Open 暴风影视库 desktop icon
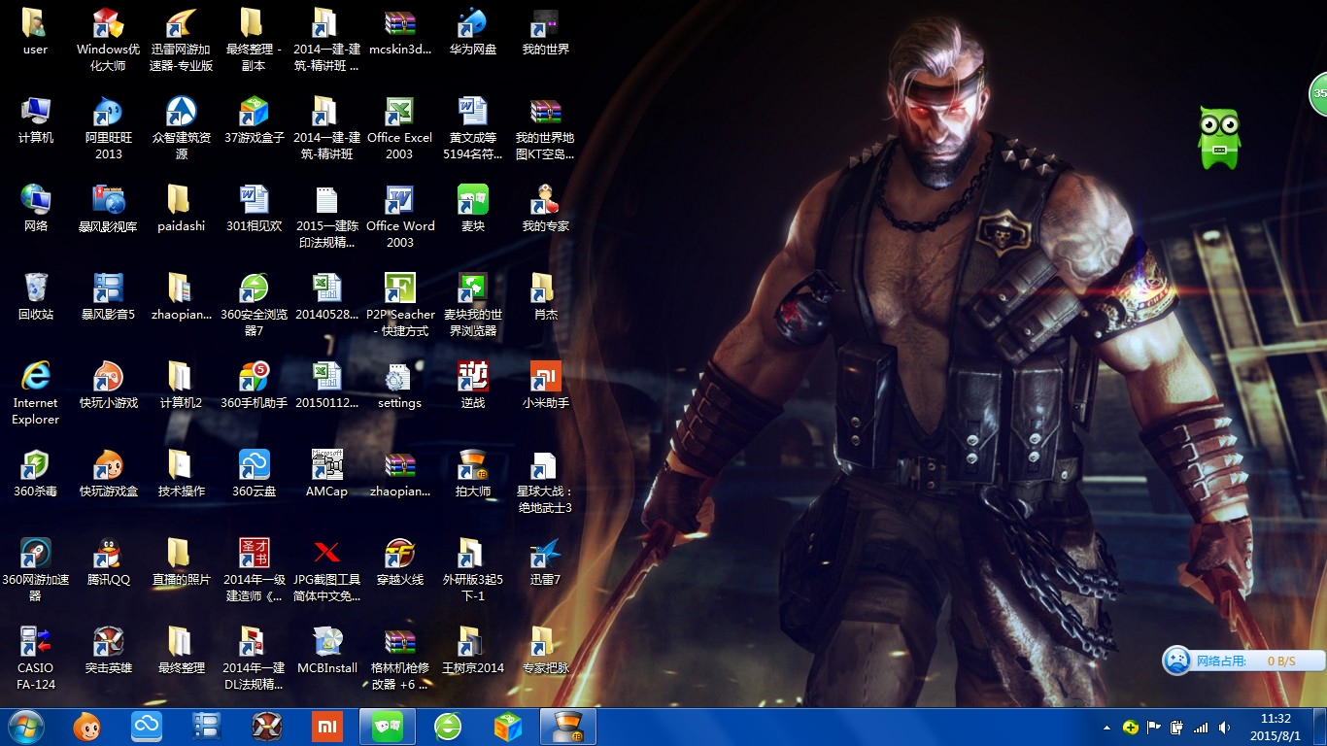The width and height of the screenshot is (1327, 746). click(108, 209)
